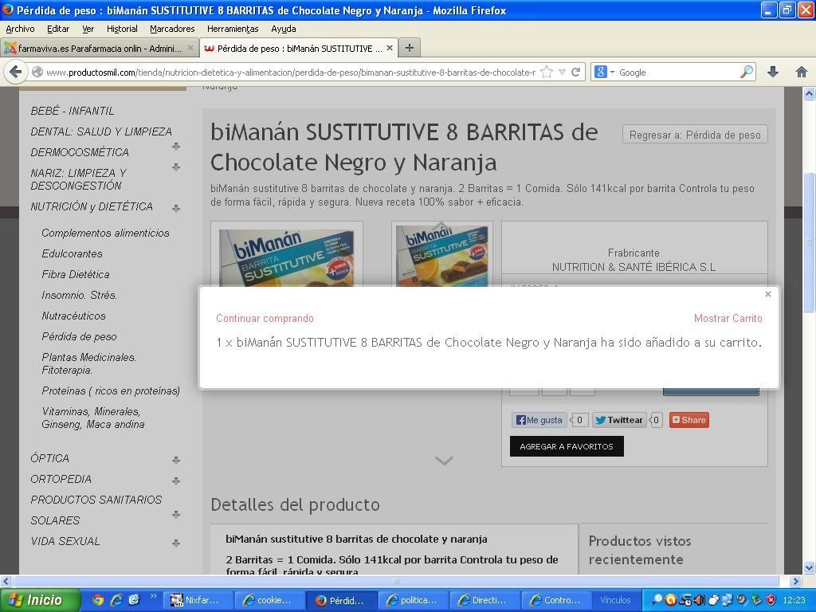Open Insomnio. Strés. subcategory
816x612 pixels.
pyautogui.click(x=79, y=295)
